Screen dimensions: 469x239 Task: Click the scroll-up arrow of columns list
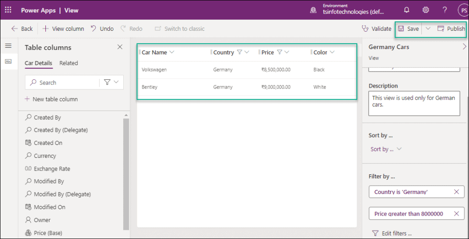point(126,115)
